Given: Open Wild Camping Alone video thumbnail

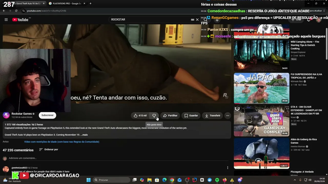Looking at the screenshot, I should [x=261, y=55].
